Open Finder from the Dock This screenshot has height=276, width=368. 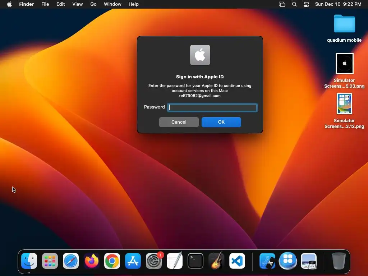[x=29, y=261]
